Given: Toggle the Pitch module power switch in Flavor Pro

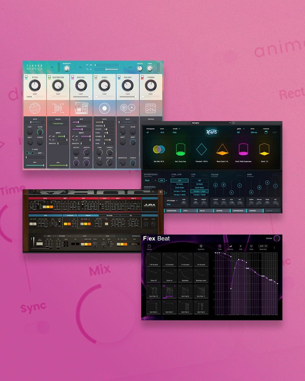Looking at the screenshot, I should point(26,77).
